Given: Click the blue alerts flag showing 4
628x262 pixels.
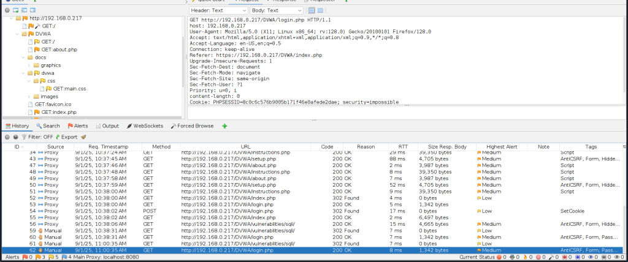Looking at the screenshot, I should (x=66, y=257).
